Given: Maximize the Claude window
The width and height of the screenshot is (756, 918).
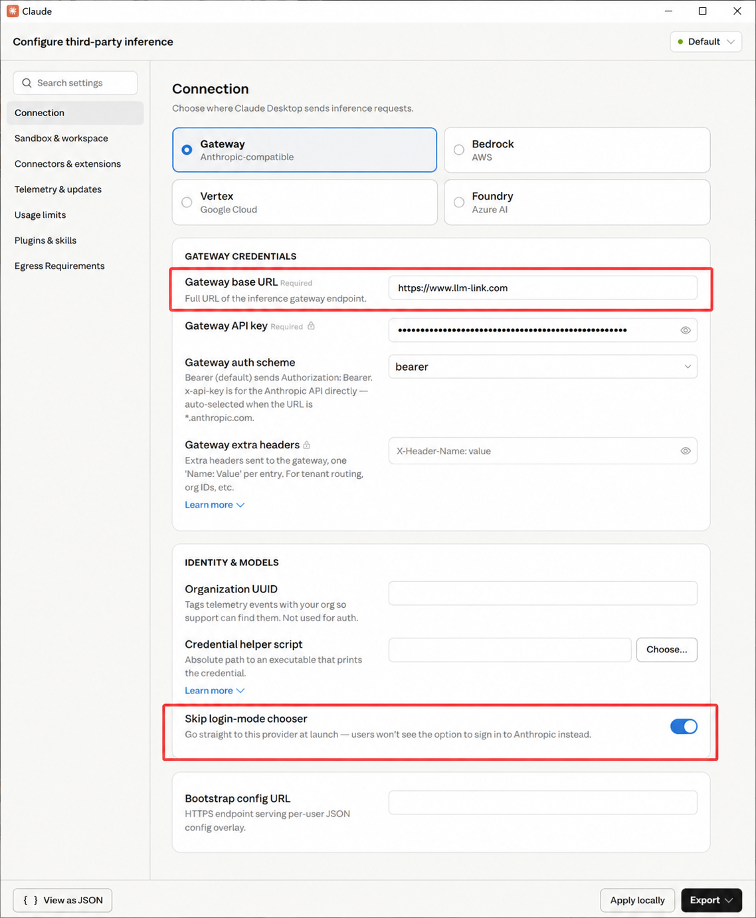Looking at the screenshot, I should [x=703, y=11].
